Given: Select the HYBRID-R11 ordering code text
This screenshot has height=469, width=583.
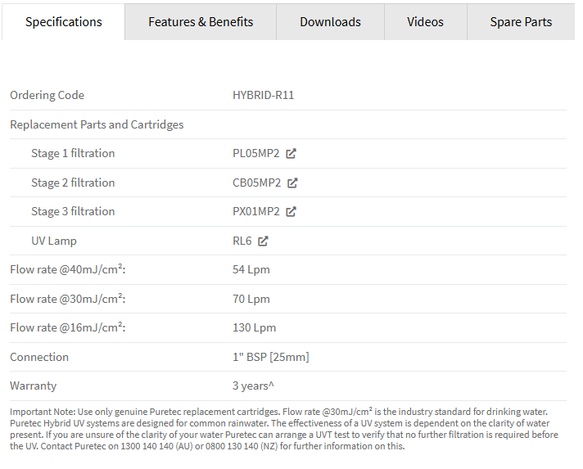Looking at the screenshot, I should tap(263, 95).
